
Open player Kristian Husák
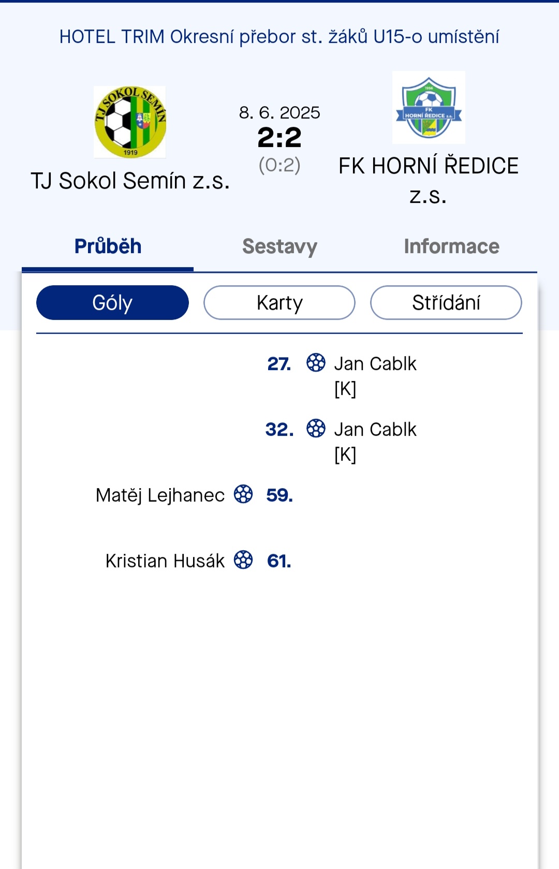click(x=165, y=561)
